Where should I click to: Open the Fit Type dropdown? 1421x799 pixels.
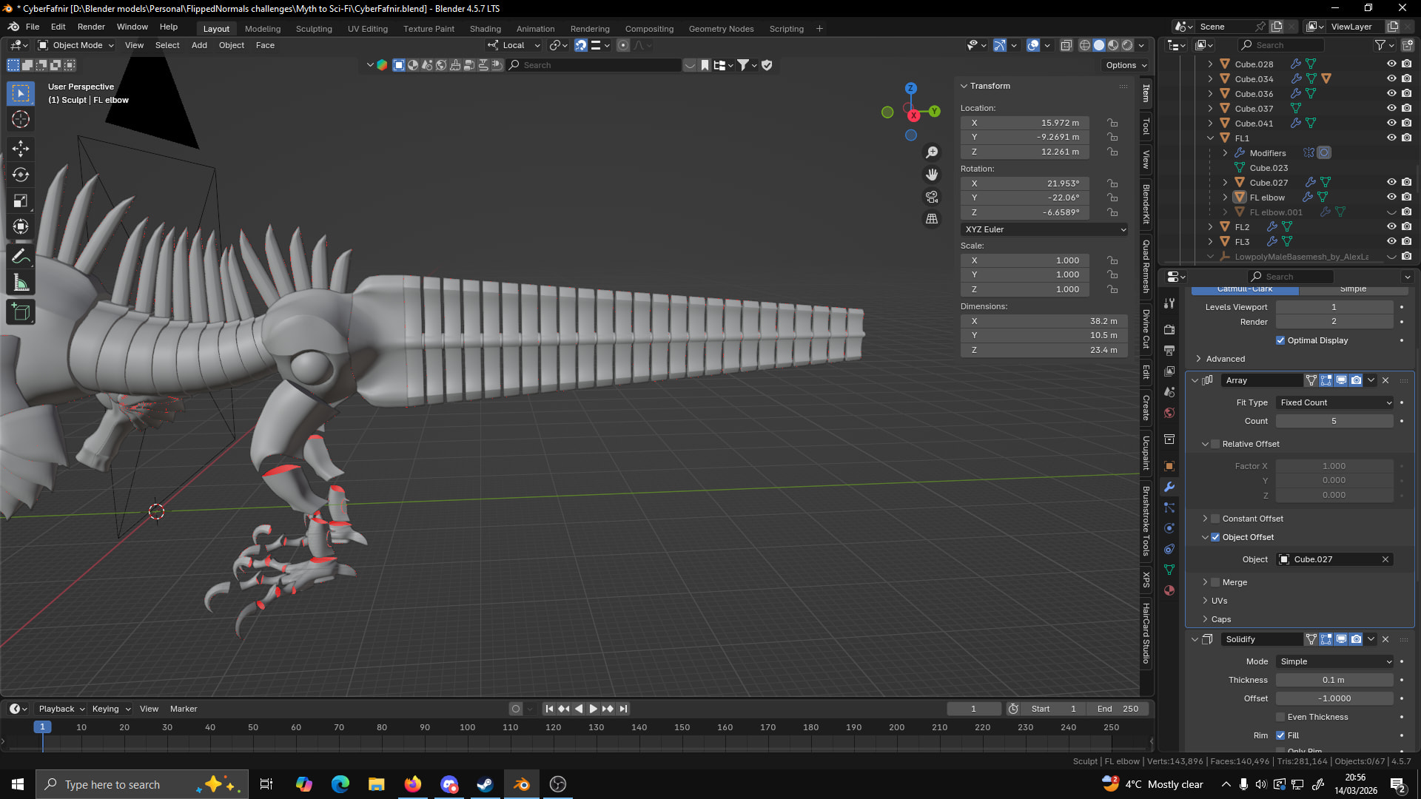[x=1335, y=402]
